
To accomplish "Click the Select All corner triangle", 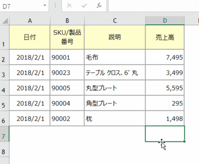I will [x=5, y=21].
